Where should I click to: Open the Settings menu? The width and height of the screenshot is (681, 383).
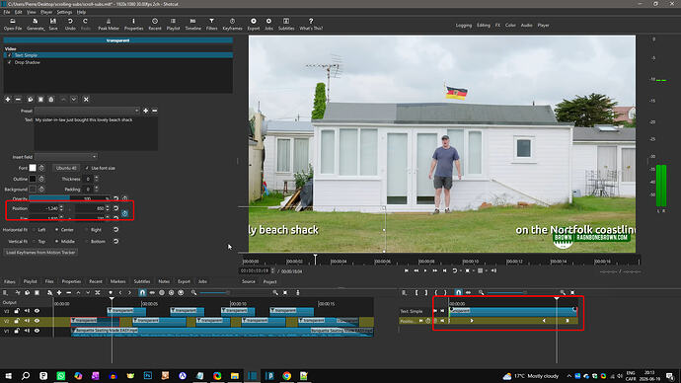click(64, 12)
